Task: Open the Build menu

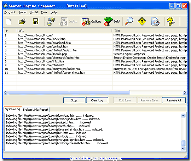Action: click(x=34, y=12)
